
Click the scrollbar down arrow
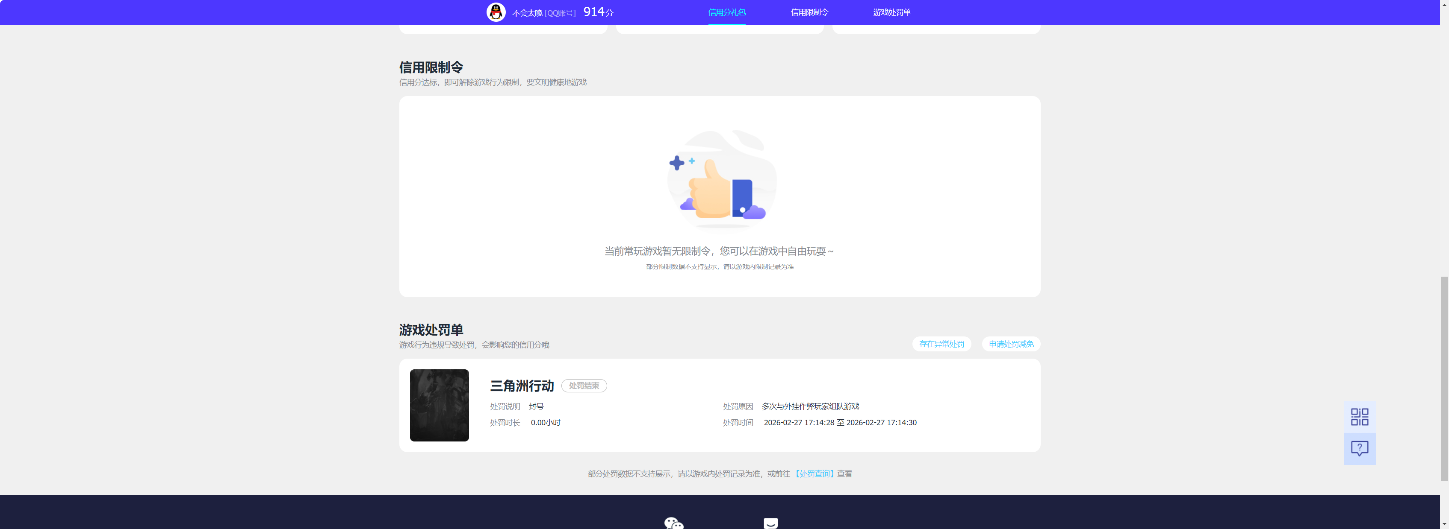pos(1444,524)
